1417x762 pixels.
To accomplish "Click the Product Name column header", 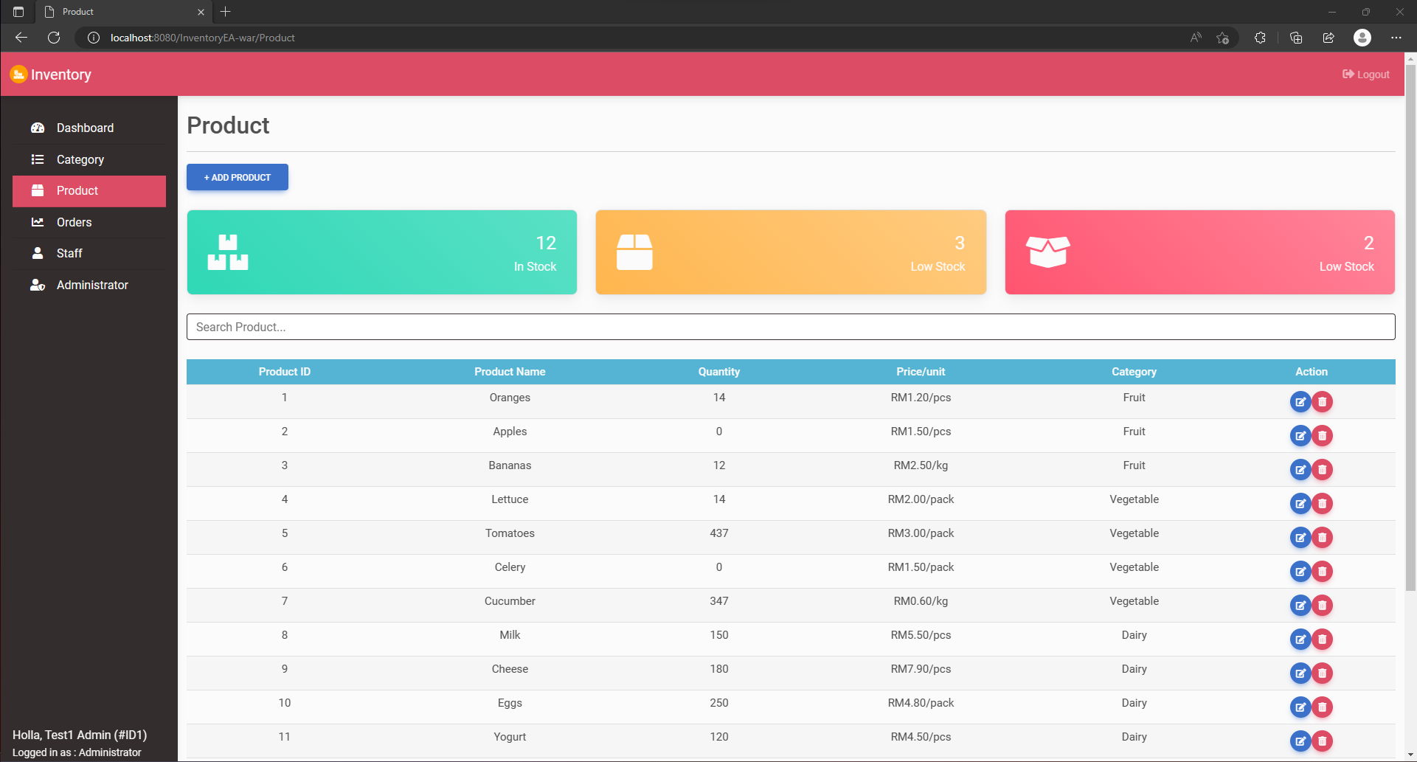I will point(510,372).
